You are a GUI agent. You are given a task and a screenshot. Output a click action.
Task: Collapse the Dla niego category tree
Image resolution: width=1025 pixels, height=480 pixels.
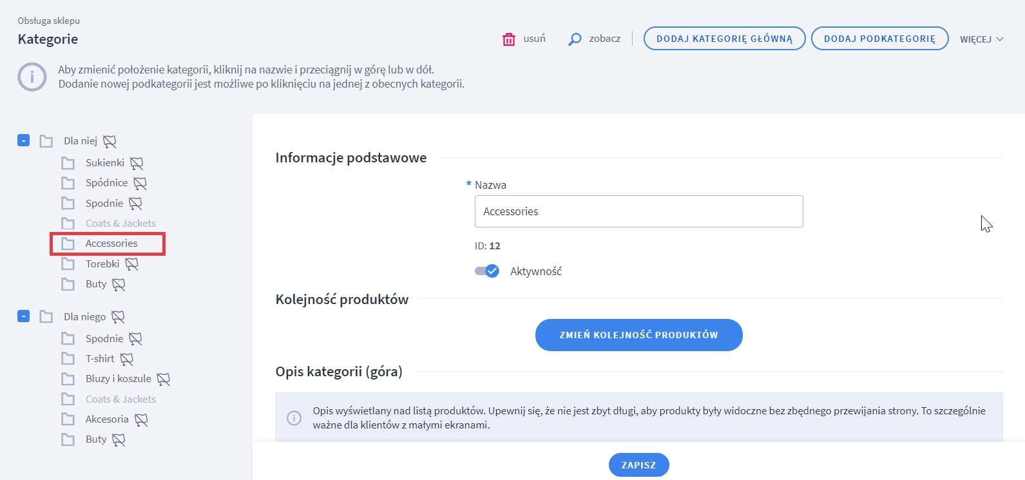tap(24, 316)
